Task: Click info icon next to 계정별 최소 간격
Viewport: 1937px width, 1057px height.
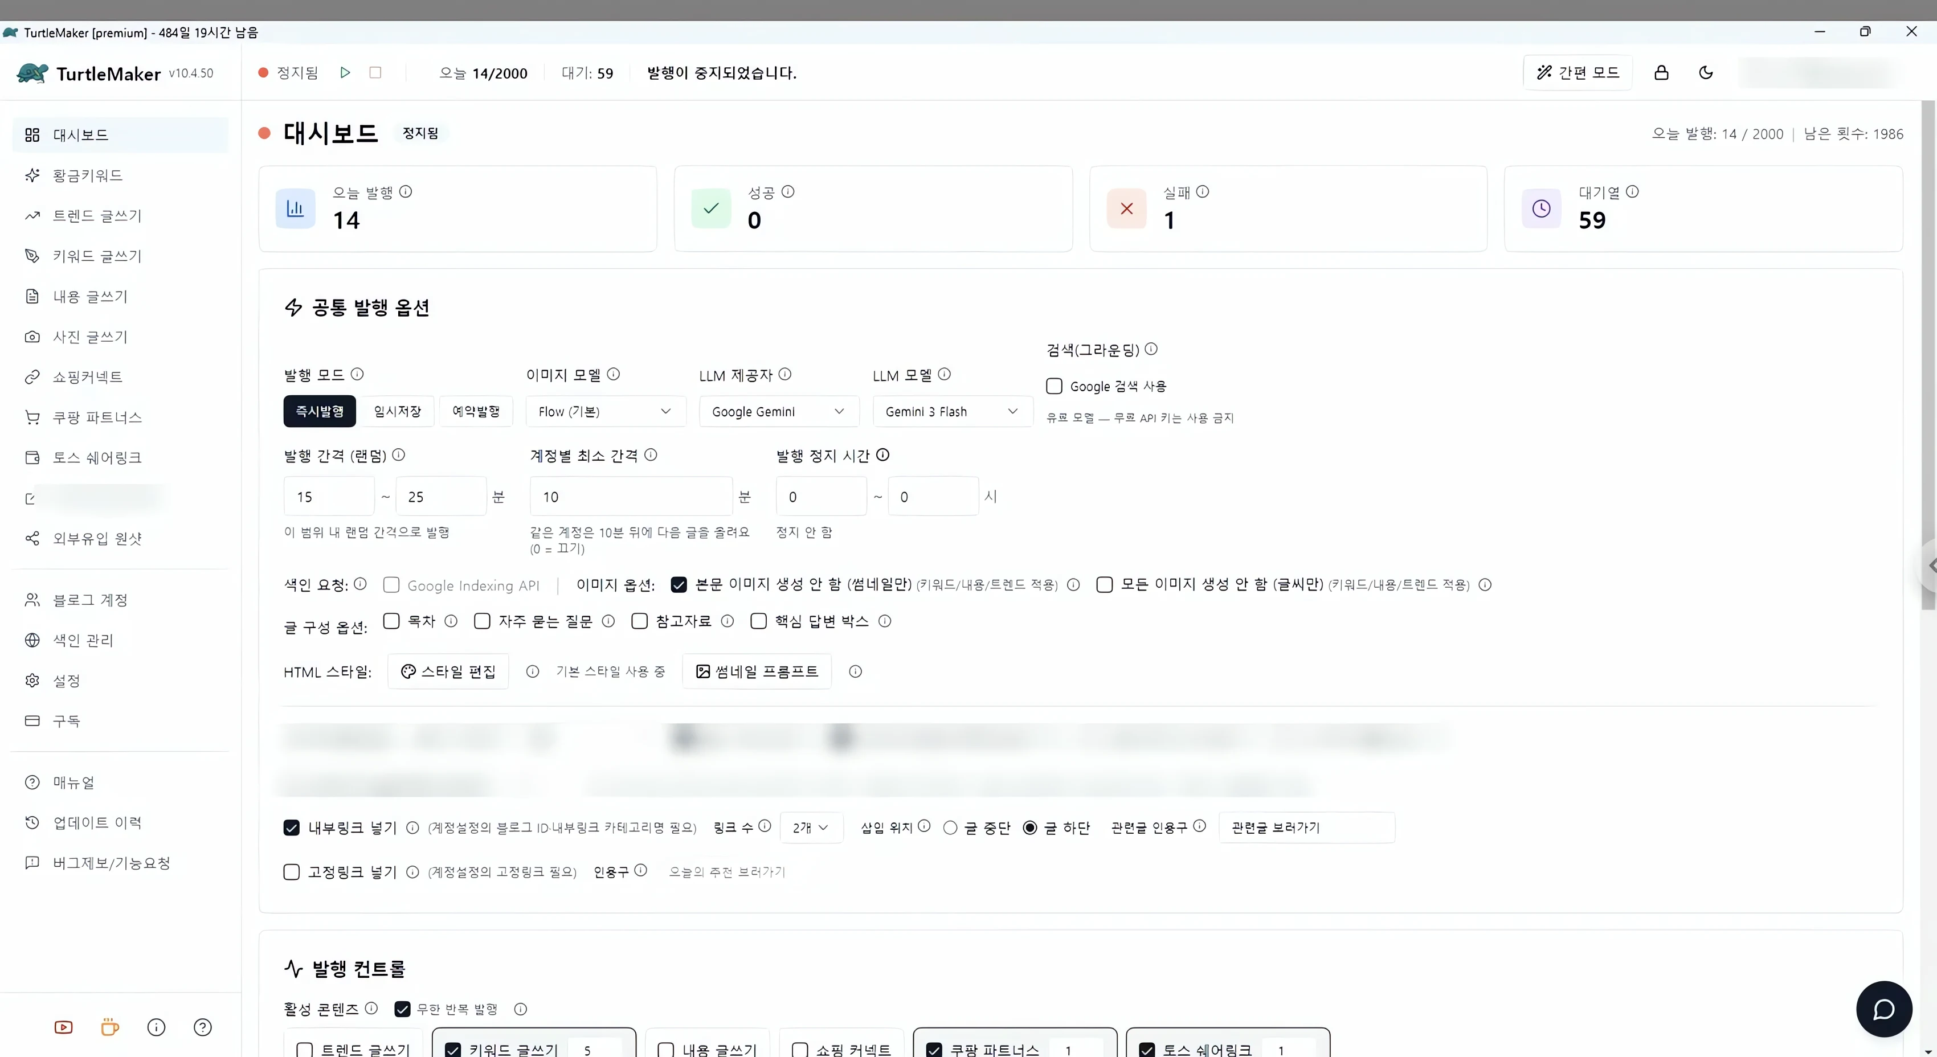Action: tap(651, 454)
